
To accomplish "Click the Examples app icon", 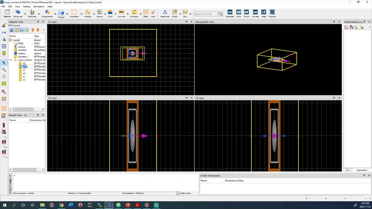I will (x=230, y=12).
